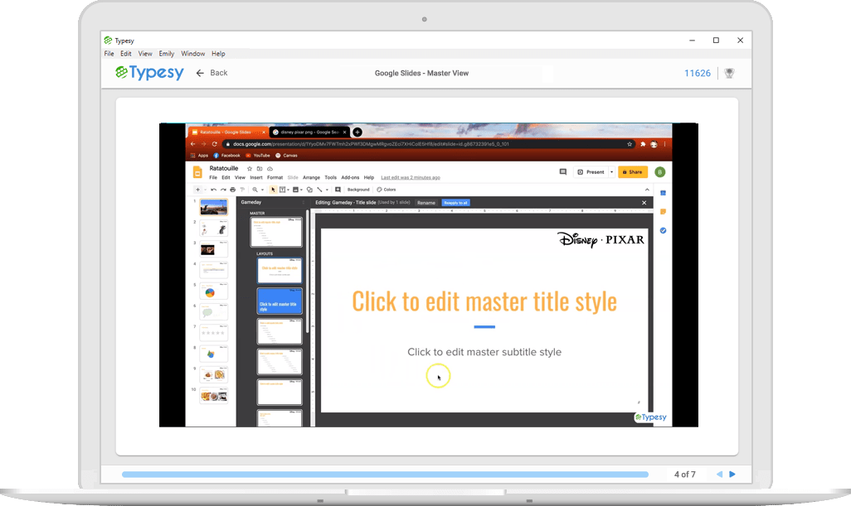The width and height of the screenshot is (851, 506).
Task: Open the Arrange menu
Action: 311,176
